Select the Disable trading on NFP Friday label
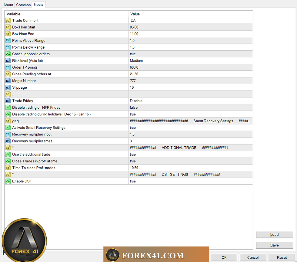Screen dimensions: 297x262 (x=36, y=107)
